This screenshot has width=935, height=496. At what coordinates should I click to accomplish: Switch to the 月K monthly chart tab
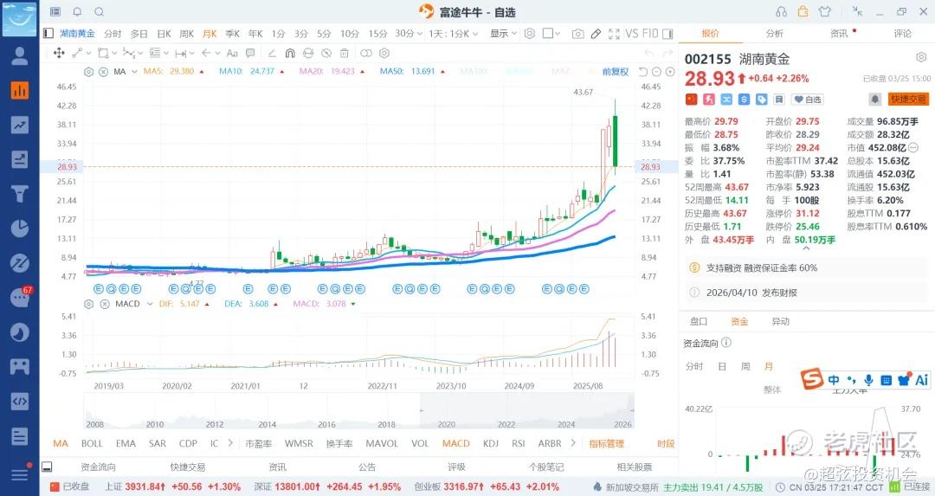(210, 34)
